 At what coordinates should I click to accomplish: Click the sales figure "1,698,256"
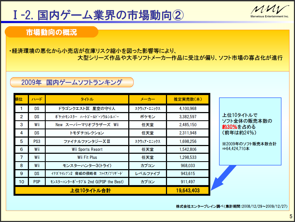click(188, 141)
